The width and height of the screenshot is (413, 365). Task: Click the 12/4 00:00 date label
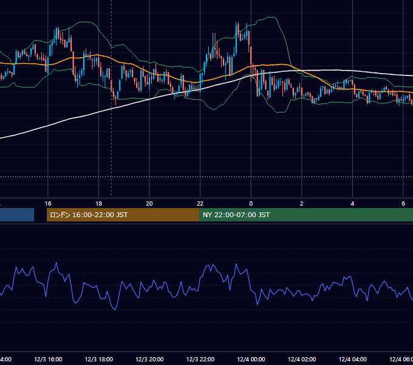tap(251, 360)
